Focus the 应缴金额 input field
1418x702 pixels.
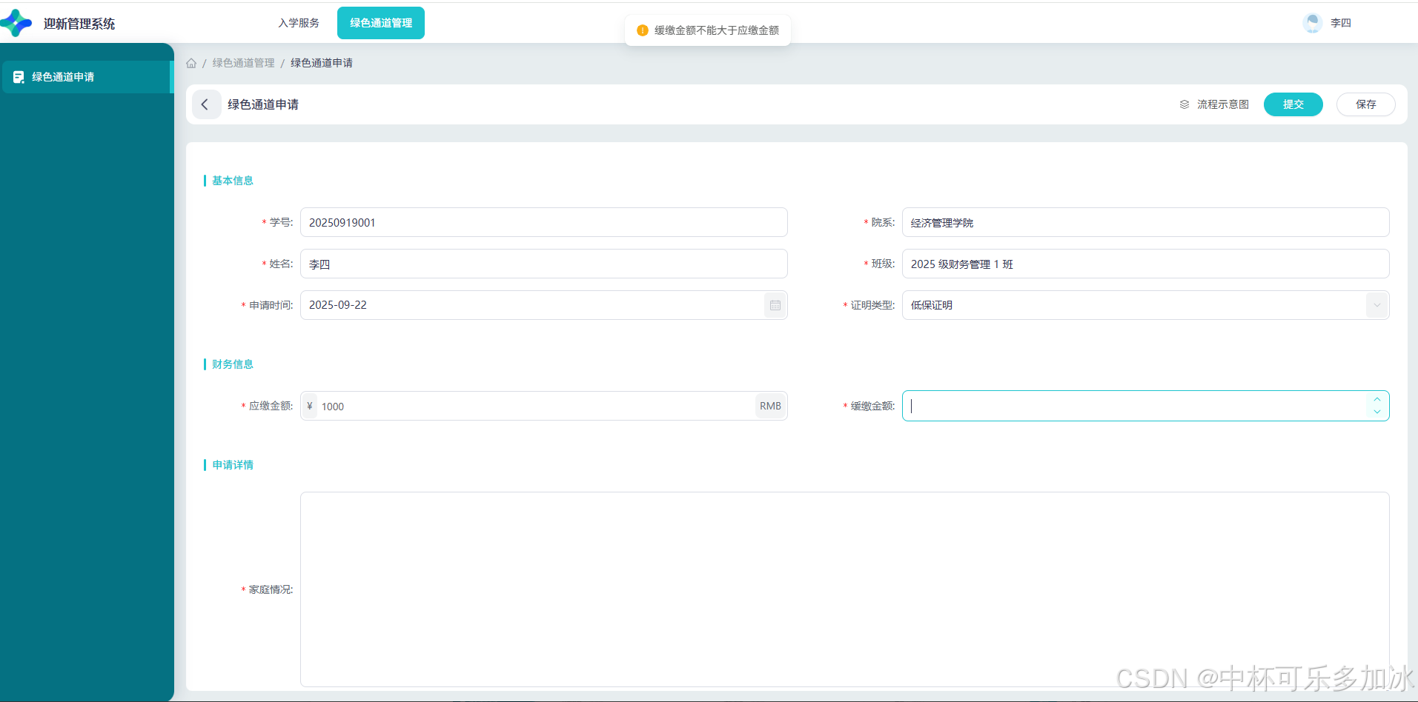pyautogui.click(x=544, y=406)
